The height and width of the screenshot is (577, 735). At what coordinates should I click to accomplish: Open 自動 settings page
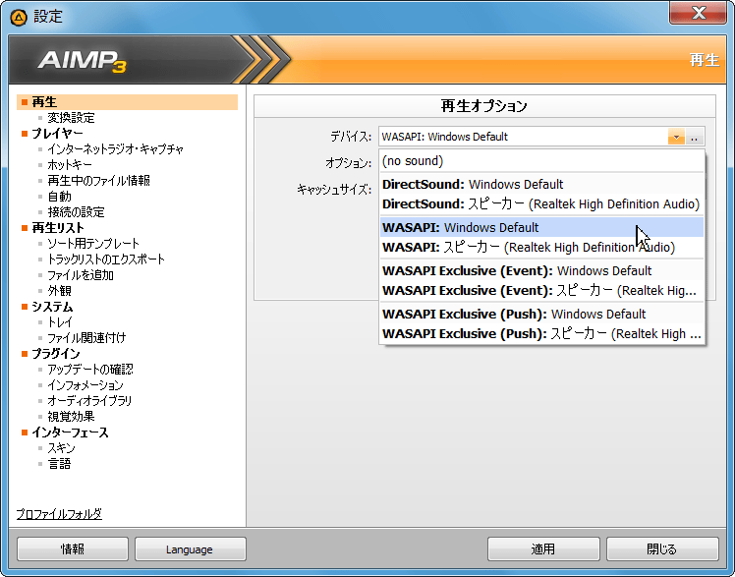tap(60, 197)
